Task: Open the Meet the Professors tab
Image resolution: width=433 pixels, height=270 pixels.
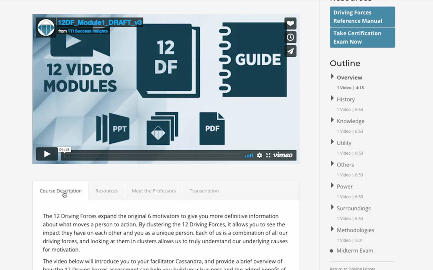Action: tap(154, 191)
